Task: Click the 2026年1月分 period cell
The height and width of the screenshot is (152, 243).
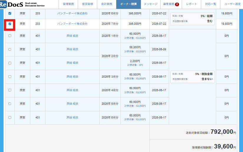Action: tap(110, 36)
